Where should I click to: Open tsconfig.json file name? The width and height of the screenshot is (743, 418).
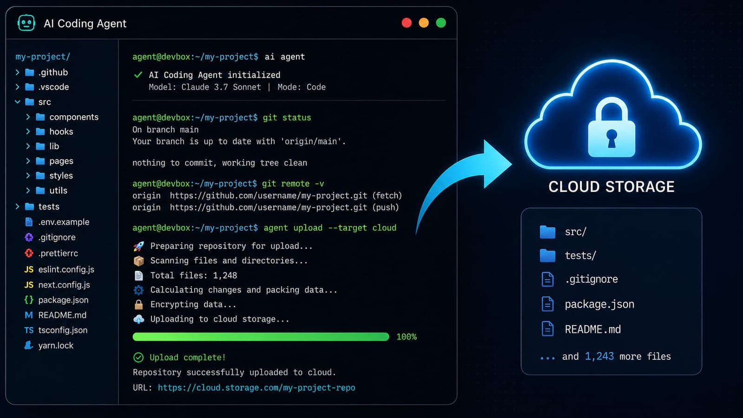(x=63, y=330)
